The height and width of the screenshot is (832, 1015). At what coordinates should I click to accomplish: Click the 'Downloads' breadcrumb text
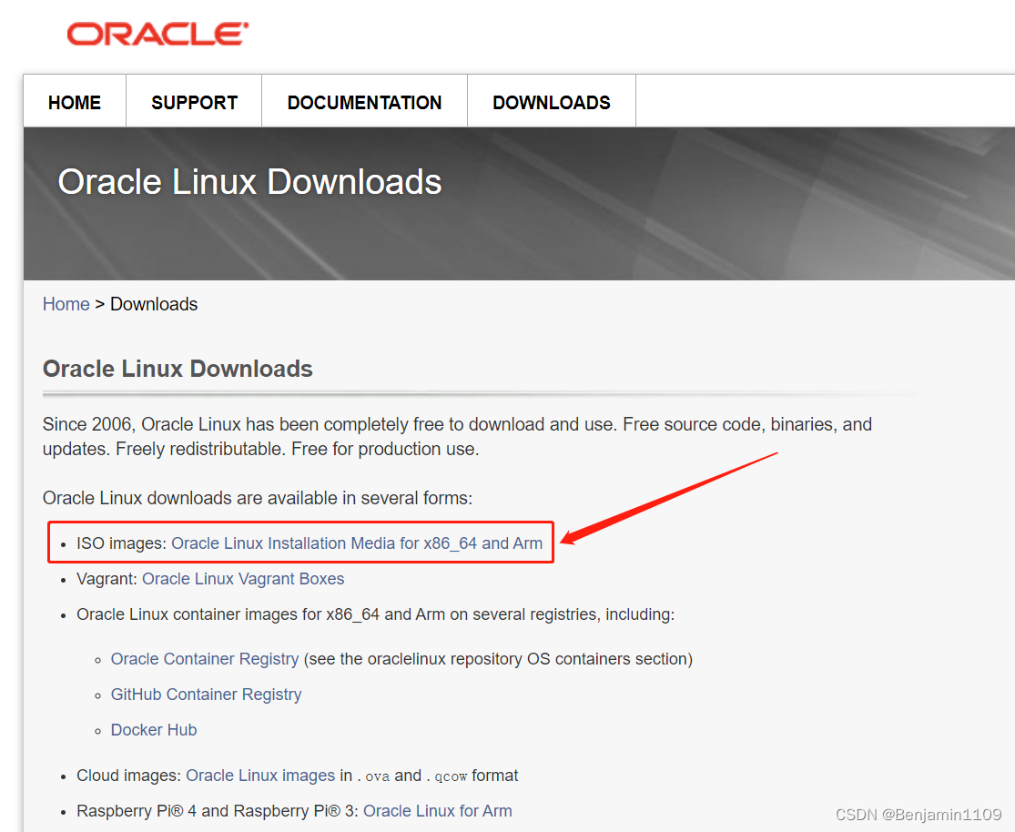[154, 304]
